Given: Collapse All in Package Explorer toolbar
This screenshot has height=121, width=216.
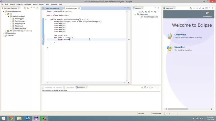Looking at the screenshot, I should (x=25, y=8).
